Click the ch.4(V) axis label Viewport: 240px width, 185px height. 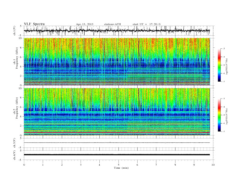(14, 155)
